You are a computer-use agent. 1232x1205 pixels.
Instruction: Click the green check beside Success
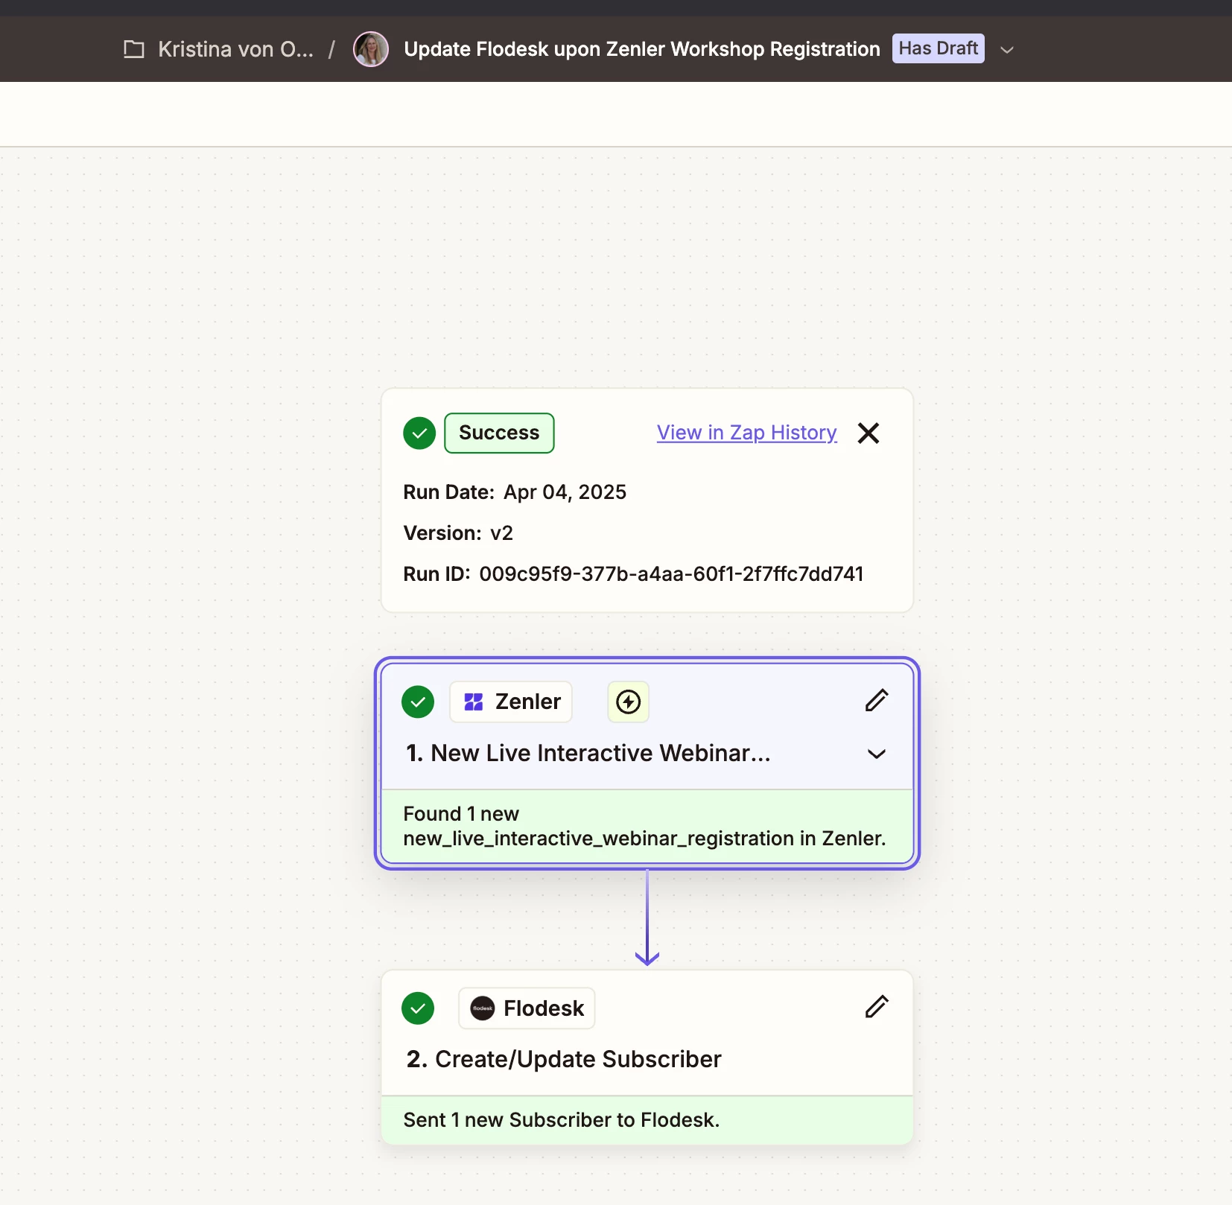pyautogui.click(x=419, y=433)
